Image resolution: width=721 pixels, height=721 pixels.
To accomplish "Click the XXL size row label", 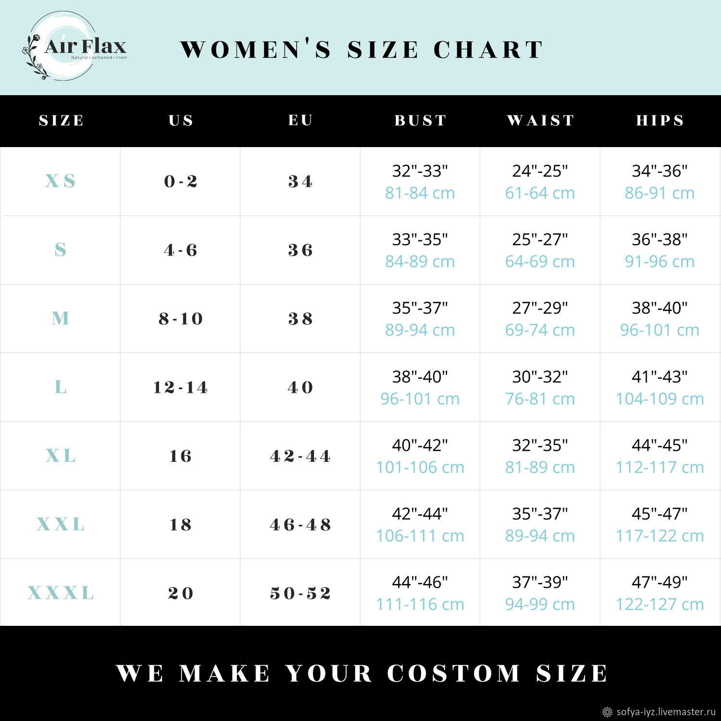I will (x=61, y=524).
